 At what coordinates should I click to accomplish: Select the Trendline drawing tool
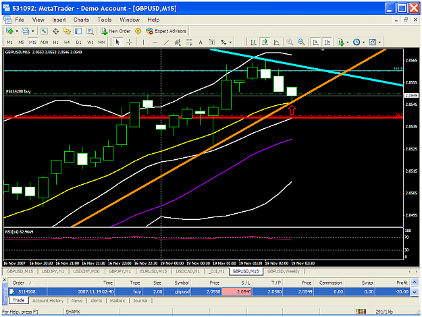click(x=166, y=42)
